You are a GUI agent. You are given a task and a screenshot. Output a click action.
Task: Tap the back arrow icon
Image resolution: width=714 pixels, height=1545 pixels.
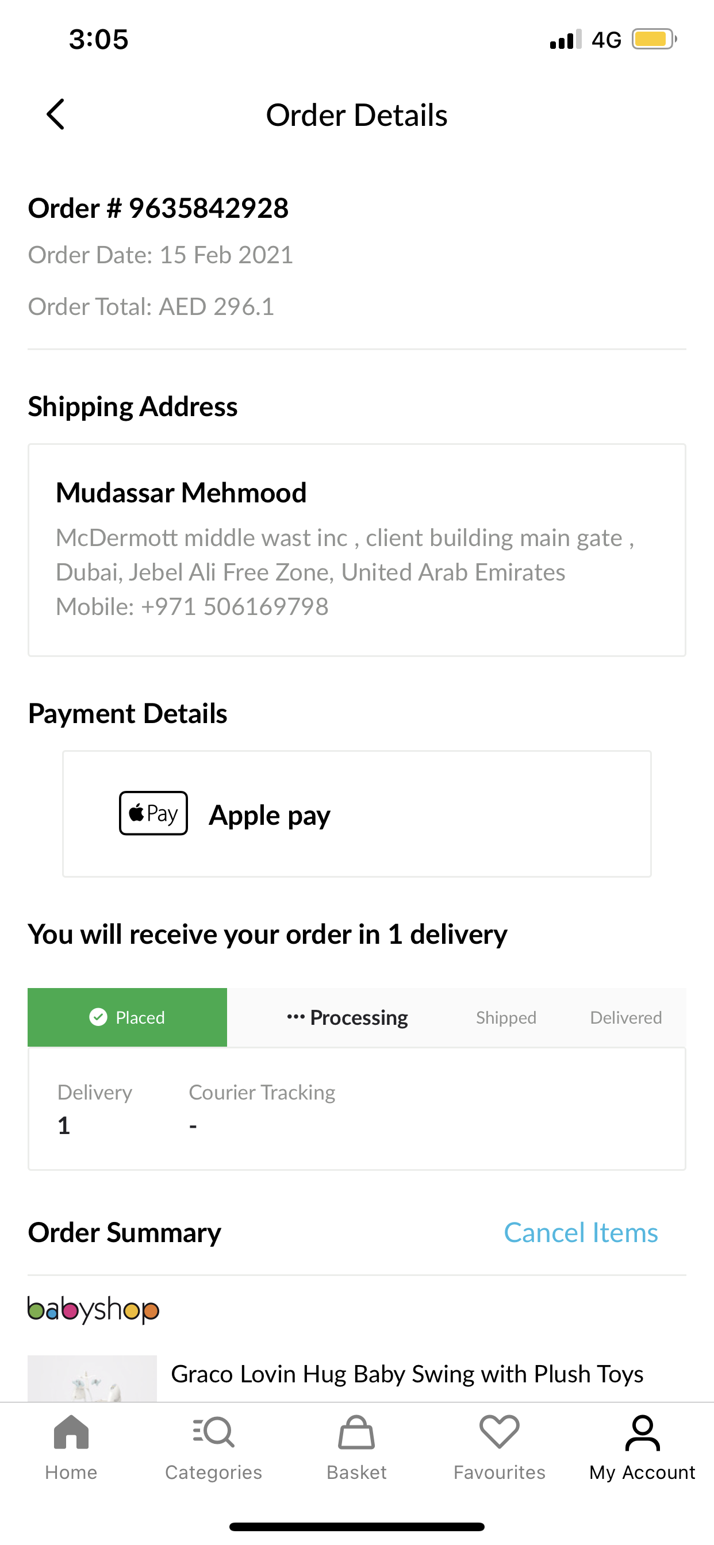click(56, 114)
